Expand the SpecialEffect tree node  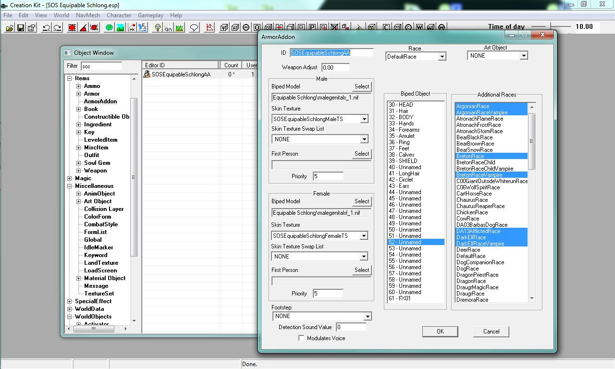click(70, 301)
